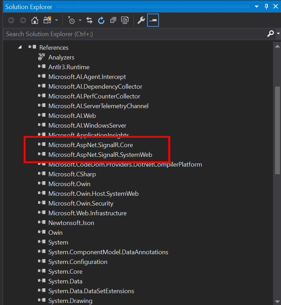Click the System.Core reference icon
This screenshot has width=281, height=305.
coord(42,271)
